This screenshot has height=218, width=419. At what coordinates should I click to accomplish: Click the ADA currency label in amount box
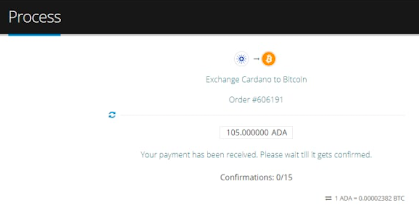tap(279, 133)
